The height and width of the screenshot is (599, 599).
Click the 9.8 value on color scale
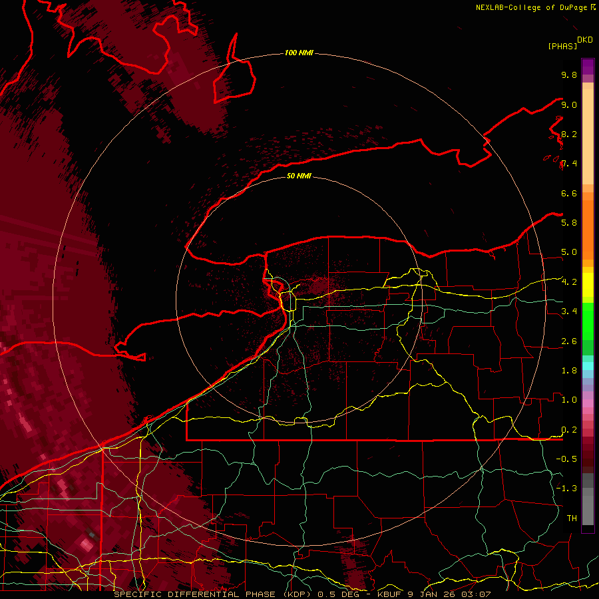[x=569, y=75]
